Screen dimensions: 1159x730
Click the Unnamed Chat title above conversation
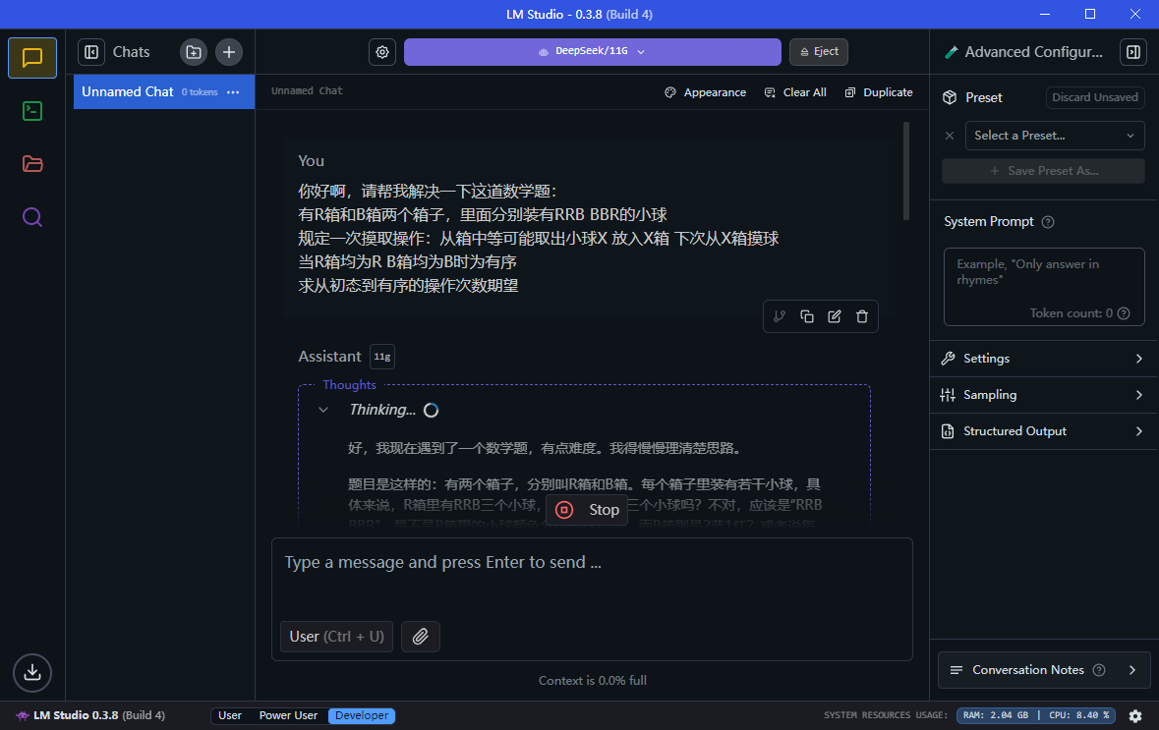307,90
